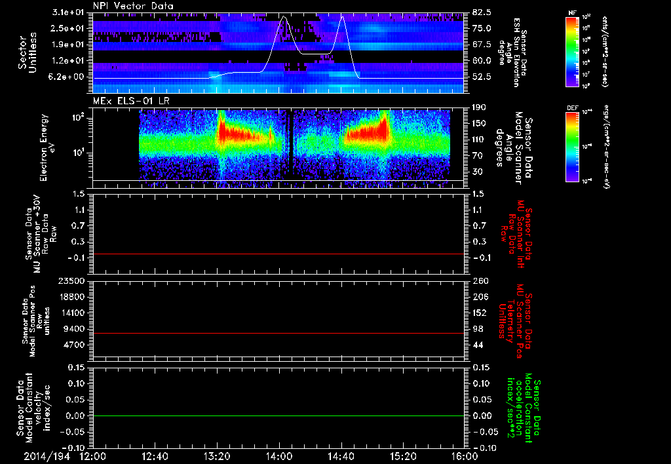Click the '70' scanner angle tick

click(477, 156)
